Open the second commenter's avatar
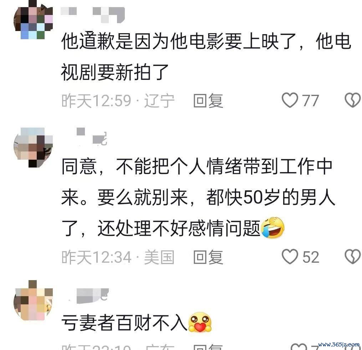 (x=34, y=147)
